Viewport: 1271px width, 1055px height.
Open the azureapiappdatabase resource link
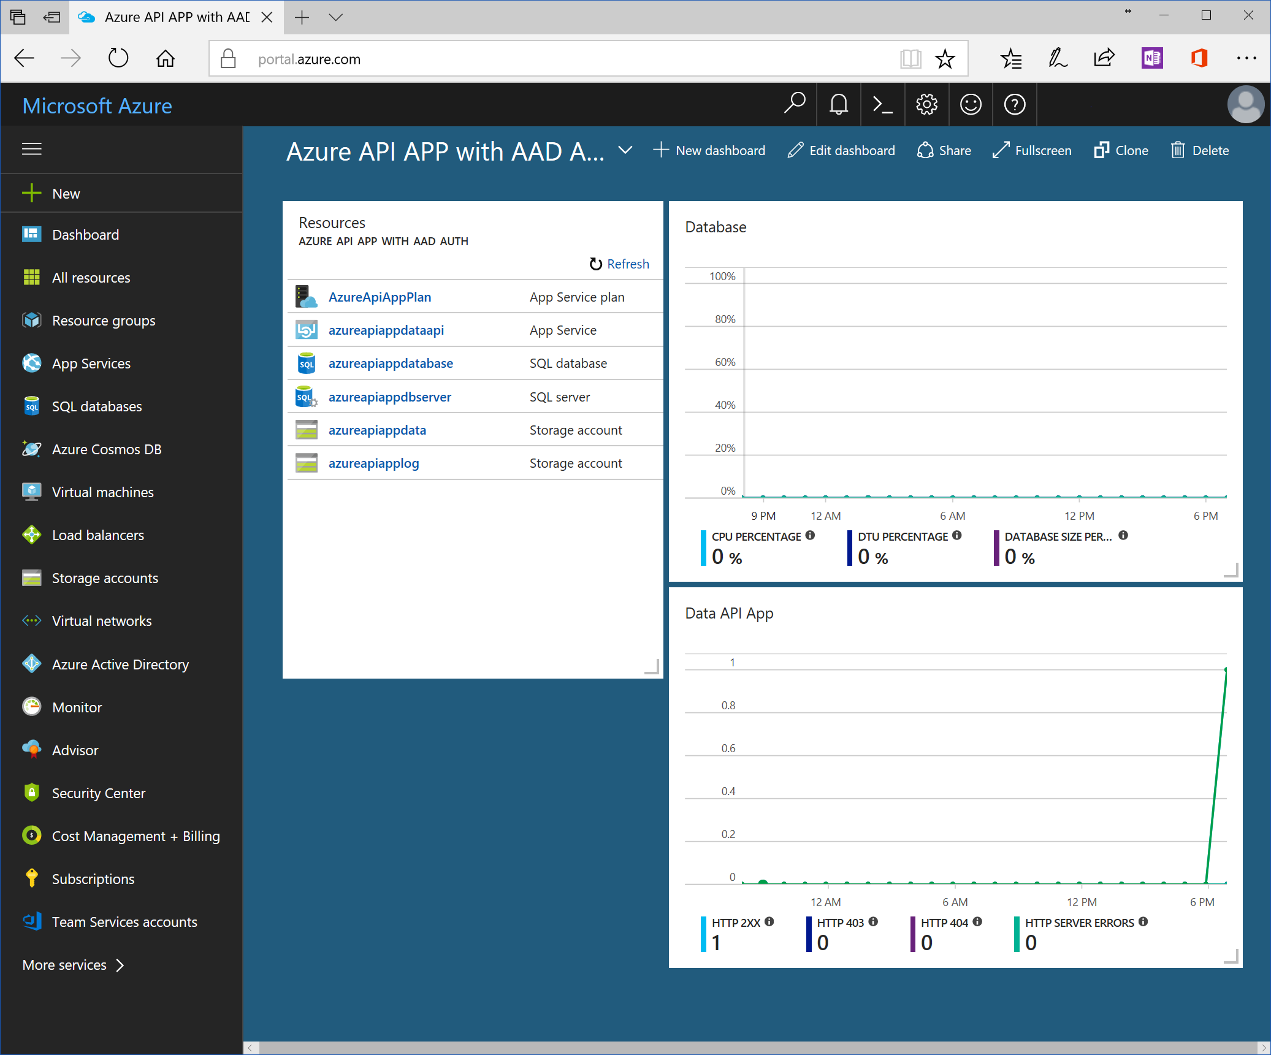click(x=391, y=364)
